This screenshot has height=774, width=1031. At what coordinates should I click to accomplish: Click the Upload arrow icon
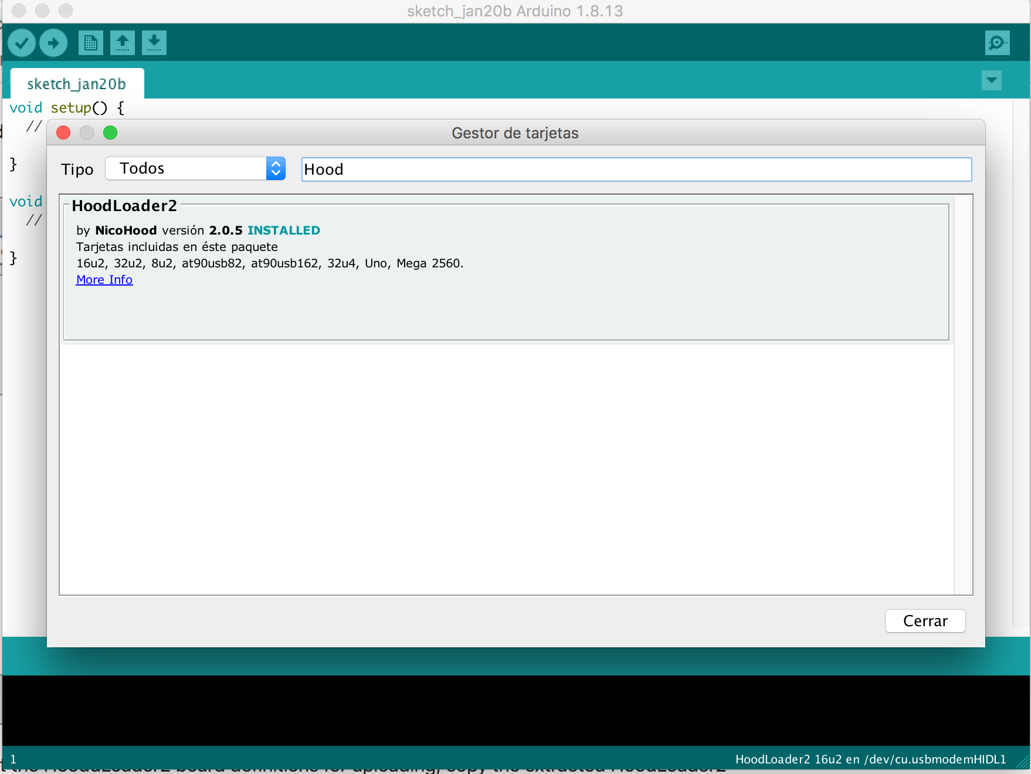tap(53, 43)
